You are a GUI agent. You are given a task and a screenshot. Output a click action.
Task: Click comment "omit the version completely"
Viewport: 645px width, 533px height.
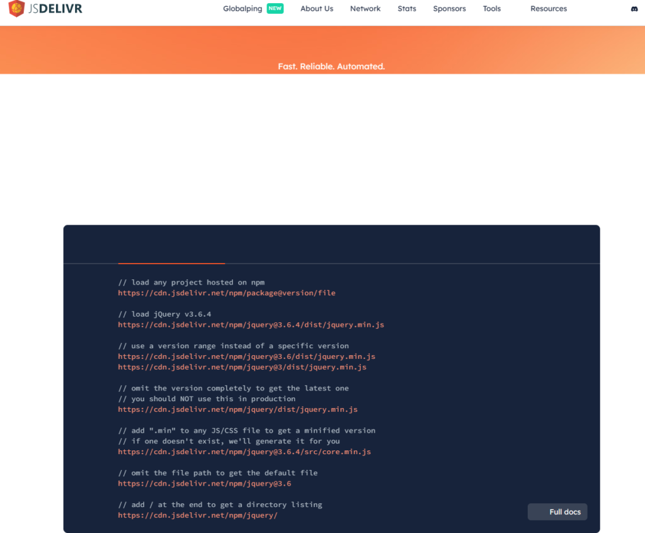tap(233, 388)
